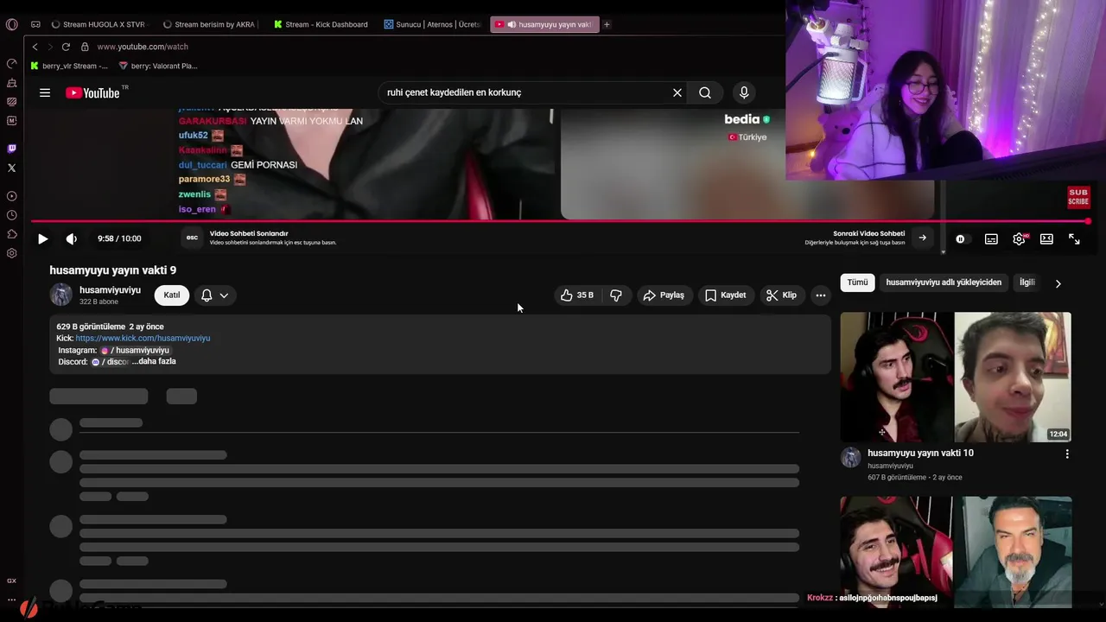Reload the current page

[x=66, y=47]
